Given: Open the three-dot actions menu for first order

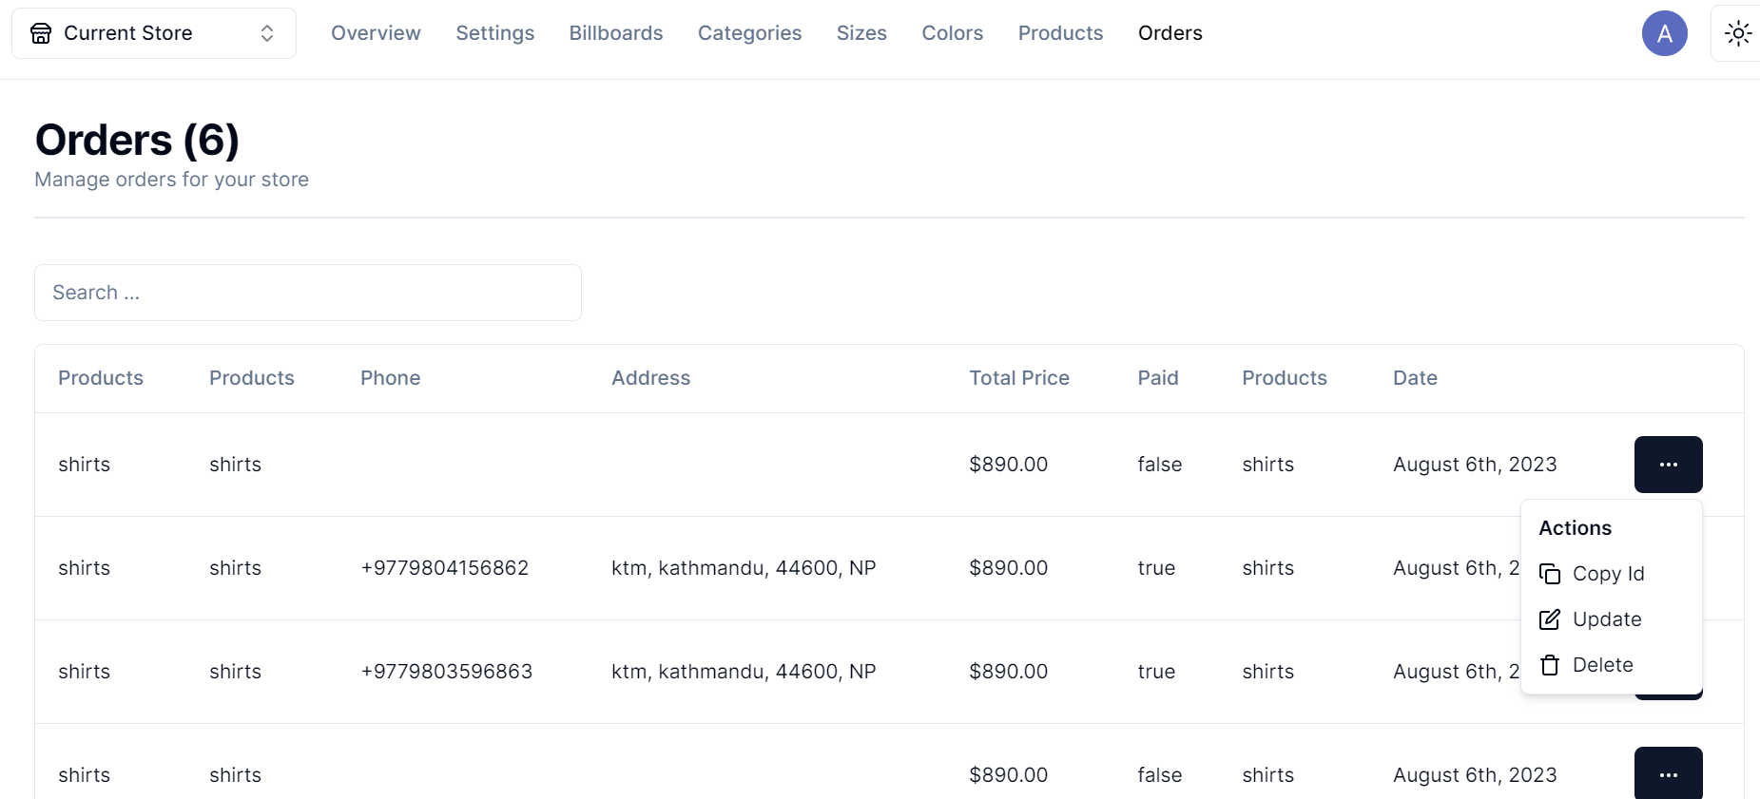Looking at the screenshot, I should [x=1668, y=465].
